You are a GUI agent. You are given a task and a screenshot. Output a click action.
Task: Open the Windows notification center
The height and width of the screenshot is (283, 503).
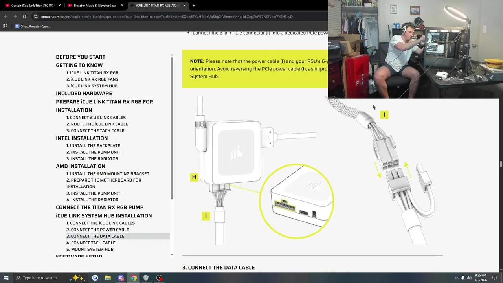coord(494,278)
